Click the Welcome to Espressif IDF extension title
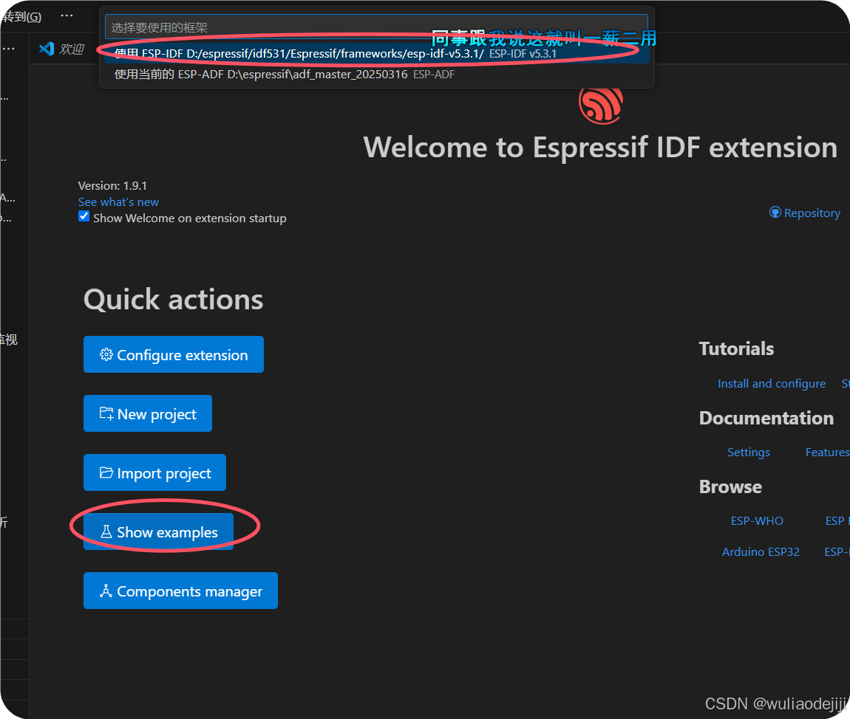The width and height of the screenshot is (850, 719). point(600,147)
